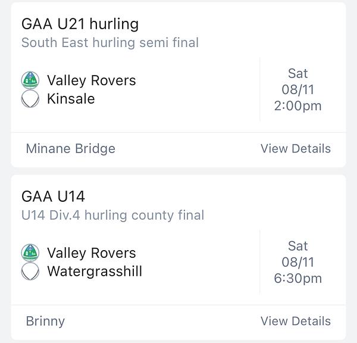Tap U14 Div.4 hurling county final subtitle
Image resolution: width=357 pixels, height=343 pixels.
(112, 215)
